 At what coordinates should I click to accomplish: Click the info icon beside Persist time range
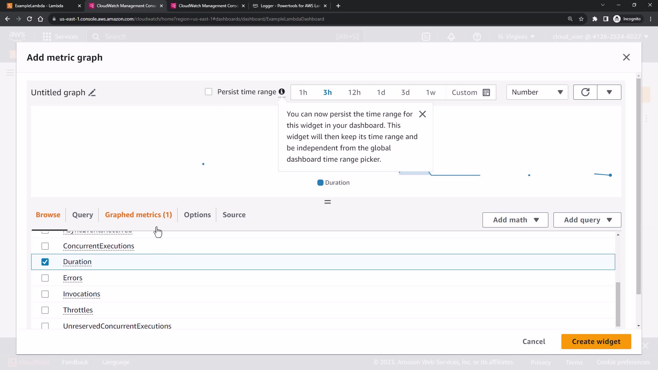click(x=281, y=91)
